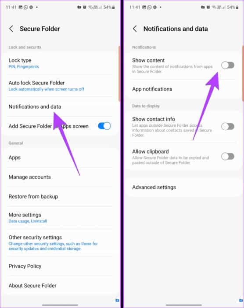Open About Secure Folder
The width and height of the screenshot is (244, 308).
[60, 286]
